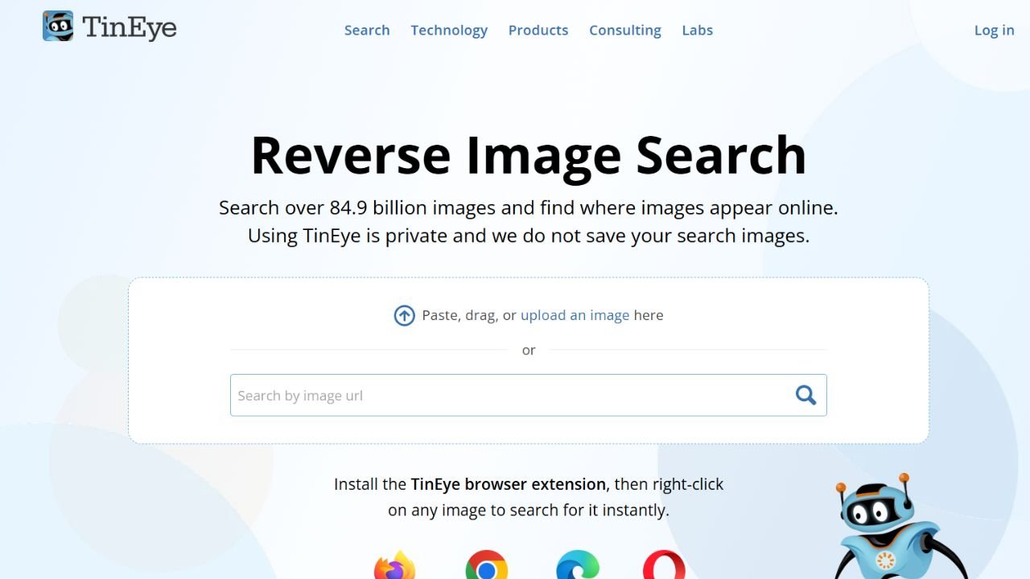Open the Search menu item
This screenshot has height=579, width=1030.
pyautogui.click(x=367, y=30)
